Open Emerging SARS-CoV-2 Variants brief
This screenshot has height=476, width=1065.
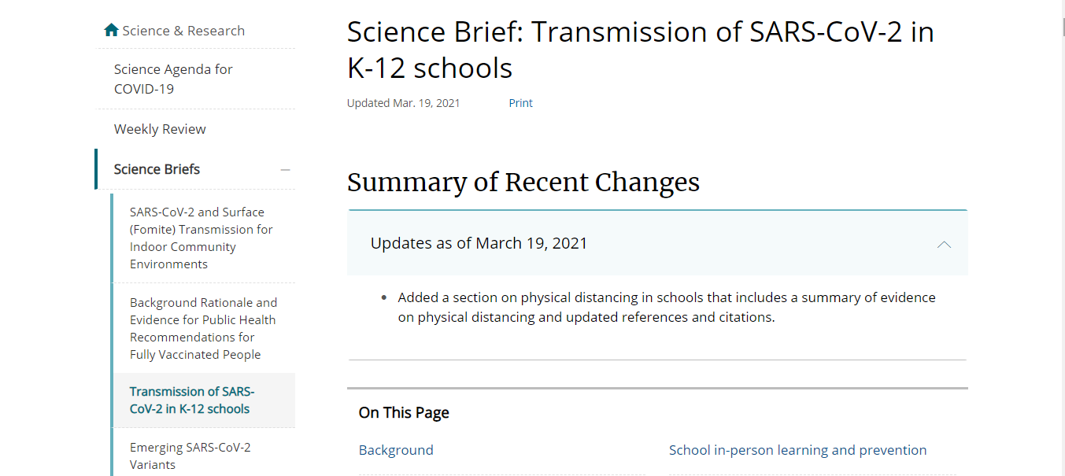point(190,456)
